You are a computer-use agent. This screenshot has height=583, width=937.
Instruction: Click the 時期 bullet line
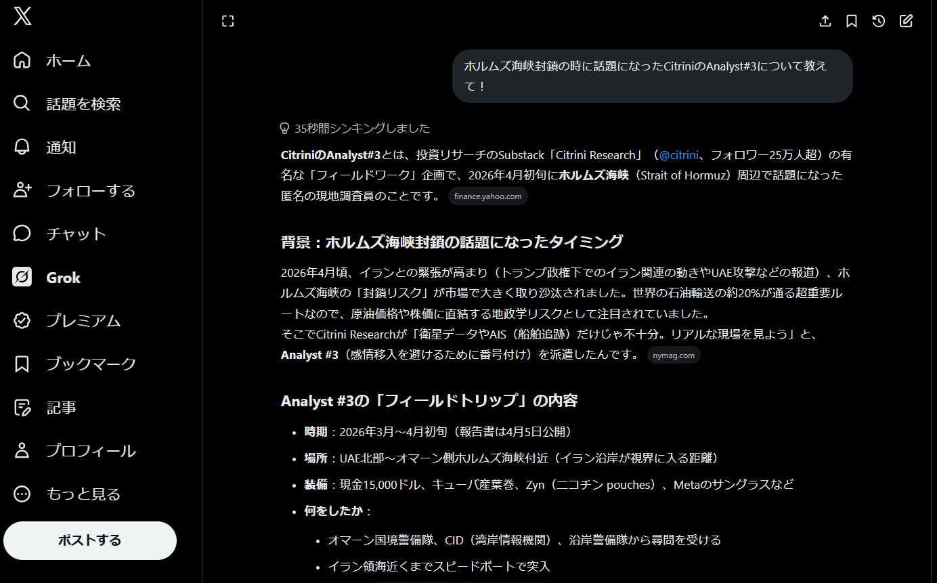pyautogui.click(x=438, y=431)
